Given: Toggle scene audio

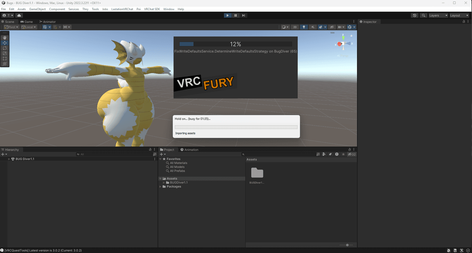Looking at the screenshot, I should click(x=313, y=27).
